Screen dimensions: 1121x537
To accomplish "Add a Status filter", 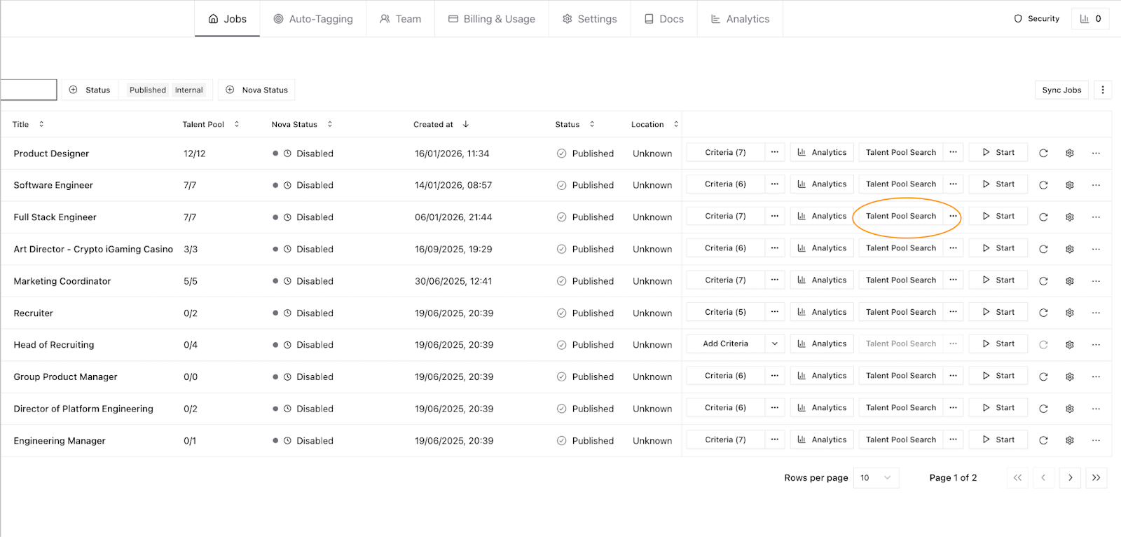I will [x=90, y=90].
